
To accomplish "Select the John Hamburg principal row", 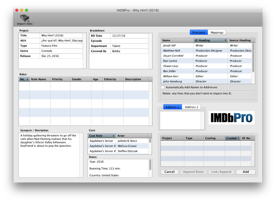I will (x=206, y=81).
